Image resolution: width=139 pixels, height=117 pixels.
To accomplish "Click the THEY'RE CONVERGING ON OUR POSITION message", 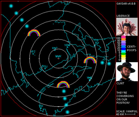I will point(125,98).
